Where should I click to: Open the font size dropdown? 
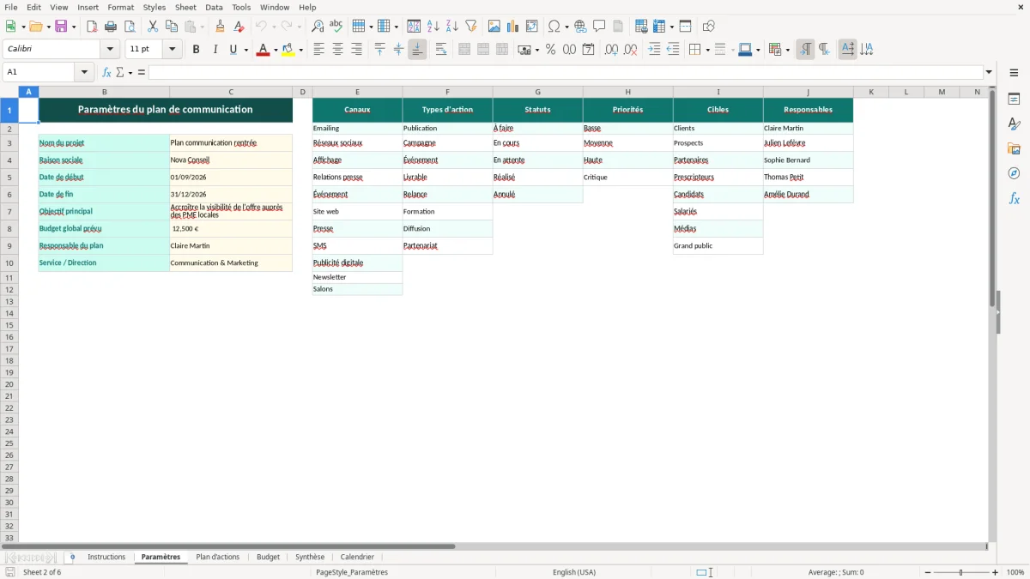[173, 50]
